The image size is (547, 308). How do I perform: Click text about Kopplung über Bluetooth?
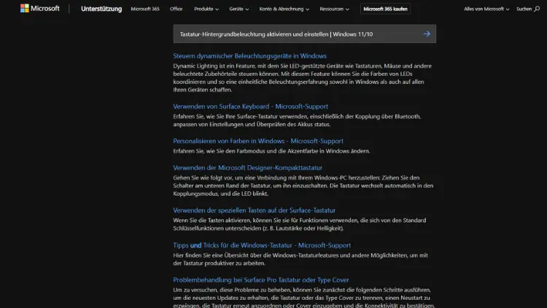coord(298,120)
